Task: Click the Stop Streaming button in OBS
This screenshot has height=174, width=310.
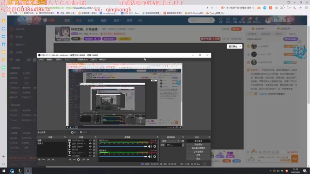Action: pos(198,141)
